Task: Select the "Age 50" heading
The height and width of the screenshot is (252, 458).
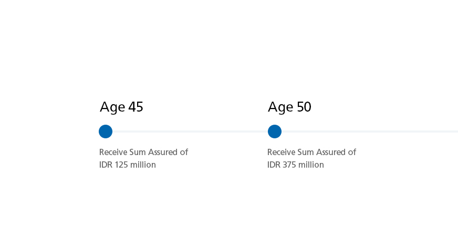Action: 289,107
